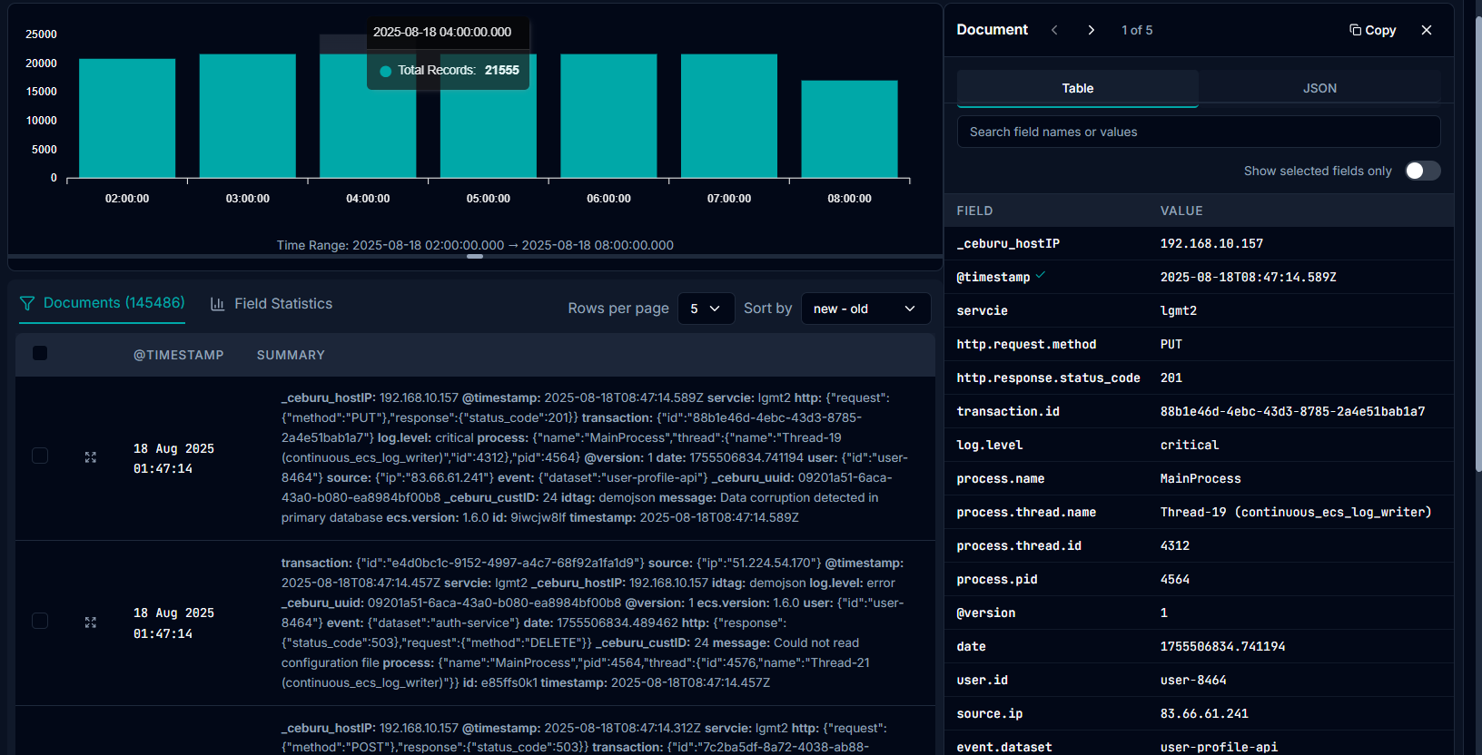This screenshot has height=755, width=1482.
Task: Click the _ceburu_hostIP field name
Action: tap(1008, 243)
